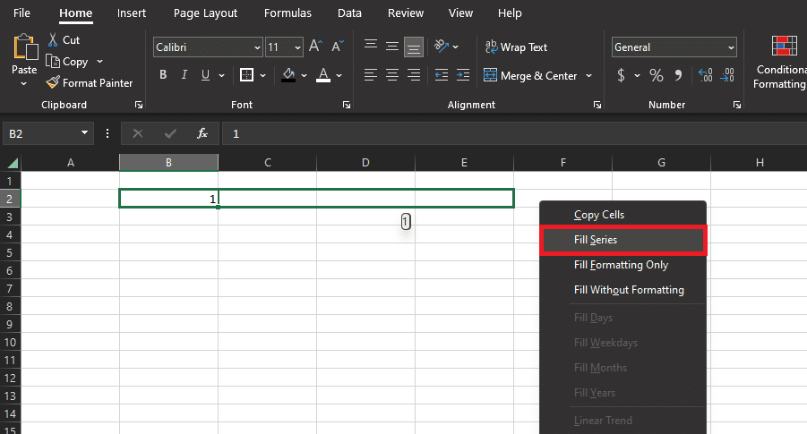Toggle Wrap Text for the cell
This screenshot has width=807, height=434.
tap(516, 47)
